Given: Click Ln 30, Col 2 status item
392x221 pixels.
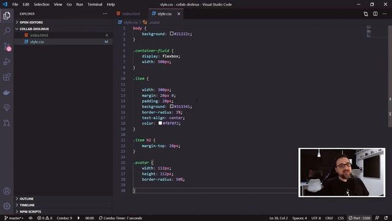Looking at the screenshot, I should (279, 218).
